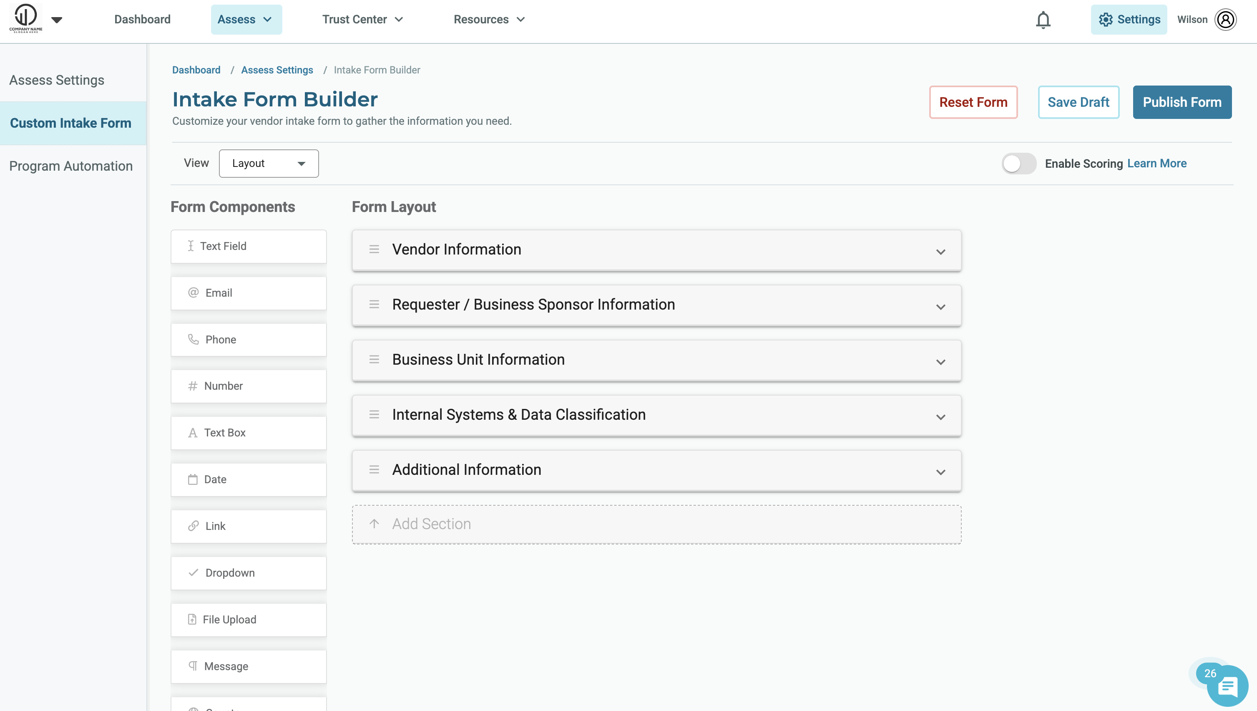Screen dimensions: 1257x711
Task: Open the View Layout dropdown
Action: (x=269, y=164)
